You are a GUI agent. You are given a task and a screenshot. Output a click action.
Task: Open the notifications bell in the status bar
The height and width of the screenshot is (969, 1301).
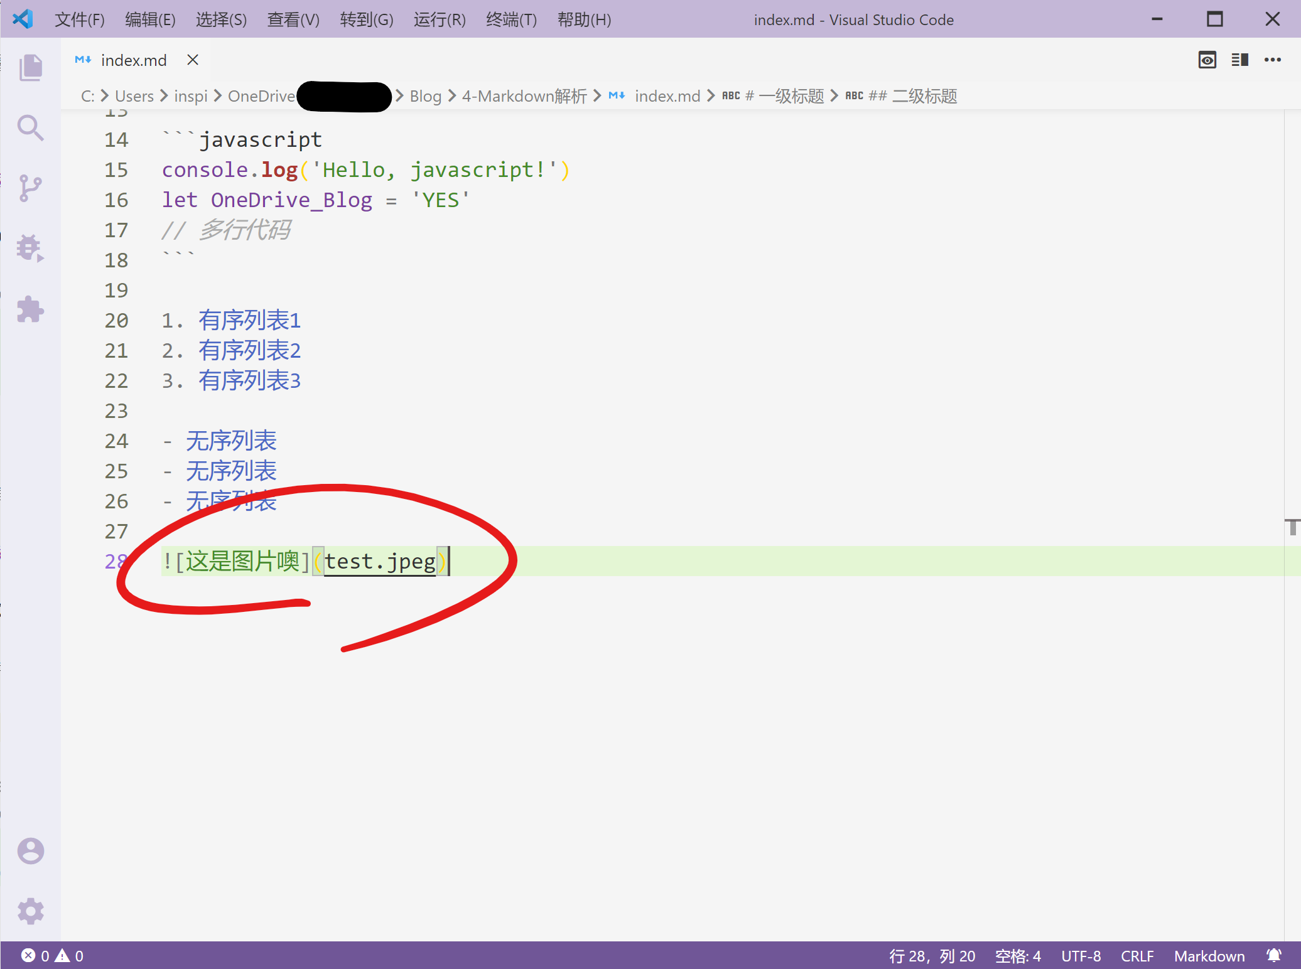[1273, 956]
